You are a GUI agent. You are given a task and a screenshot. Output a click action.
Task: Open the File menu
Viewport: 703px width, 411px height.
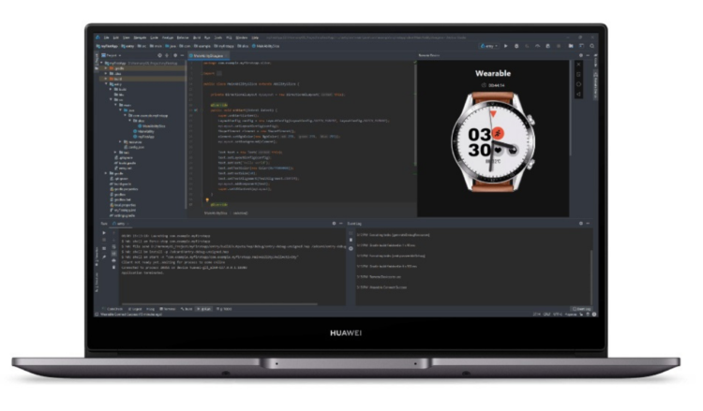[x=106, y=37]
